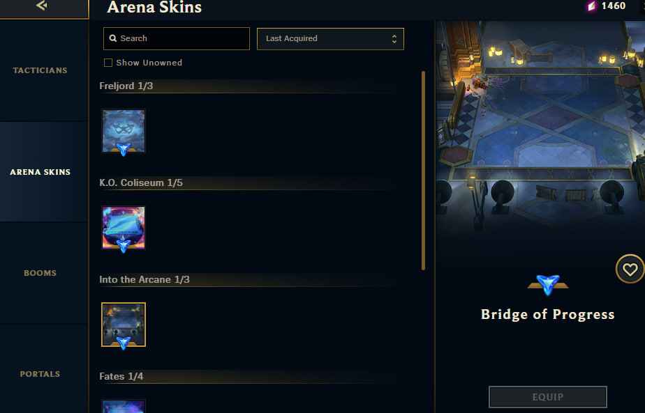645x413 pixels.
Task: Click blue gem tier icon above Bridge of Progress
Action: pos(548,284)
